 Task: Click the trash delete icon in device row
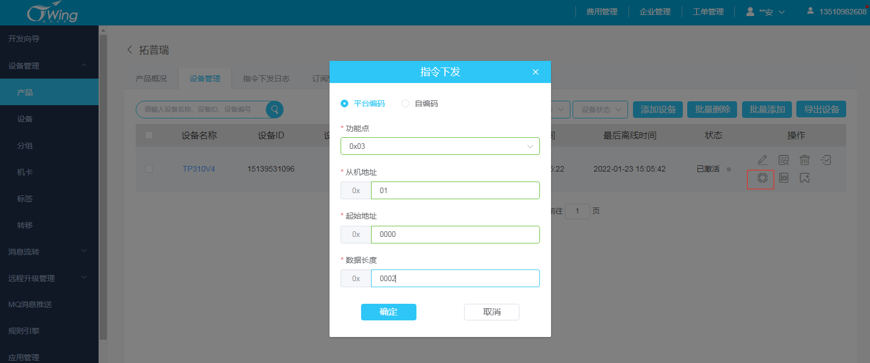tap(805, 160)
